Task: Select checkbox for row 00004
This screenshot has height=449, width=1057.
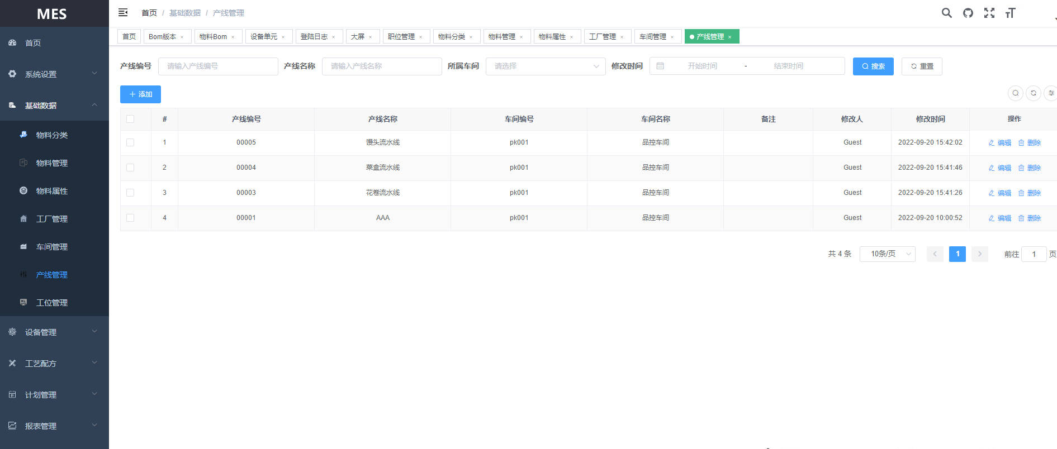Action: pyautogui.click(x=130, y=168)
